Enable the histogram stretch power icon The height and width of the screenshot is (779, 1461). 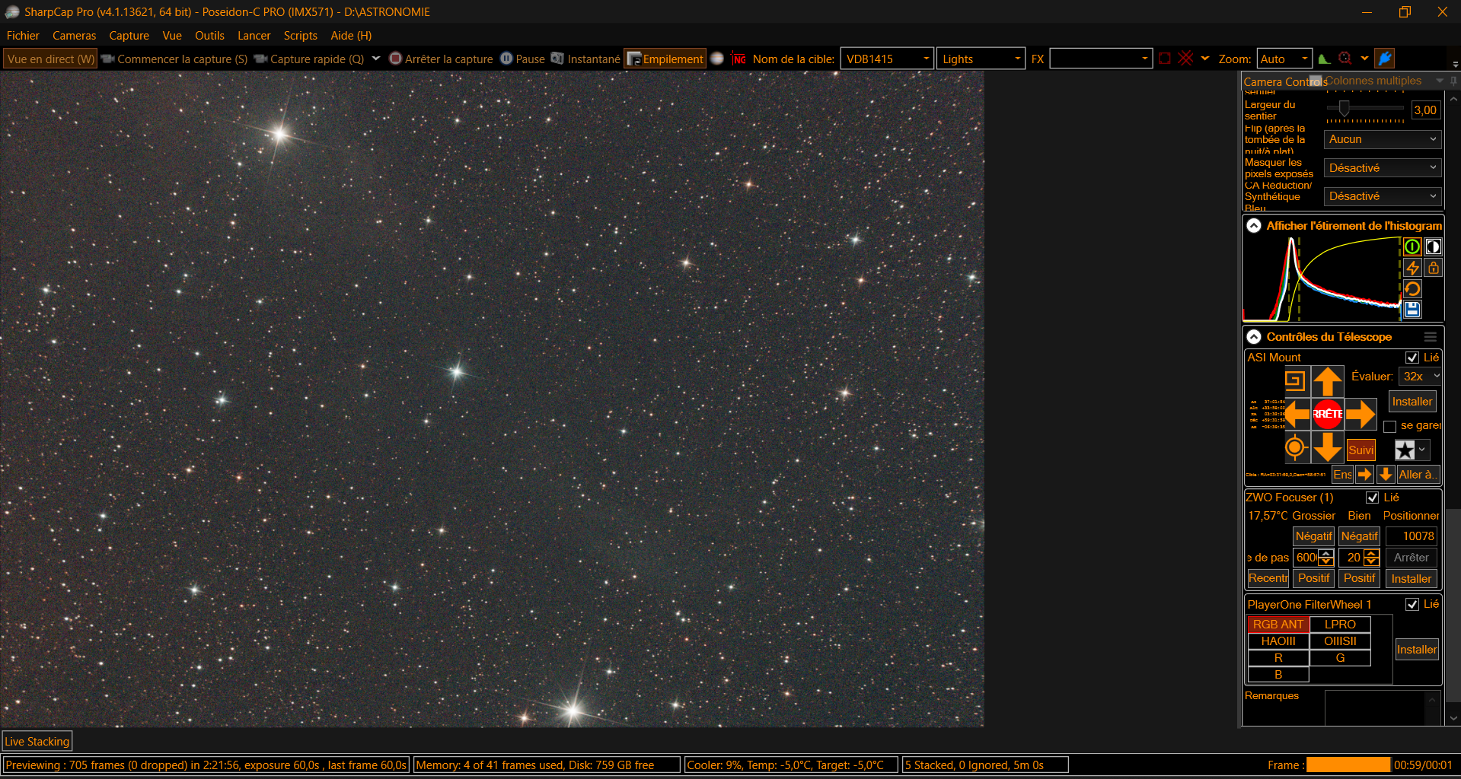1412,246
